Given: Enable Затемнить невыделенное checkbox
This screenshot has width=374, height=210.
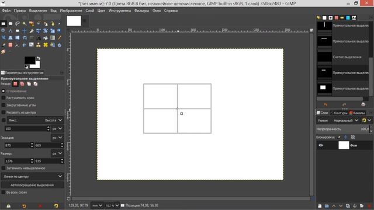Looking at the screenshot, I should click(x=4, y=168).
